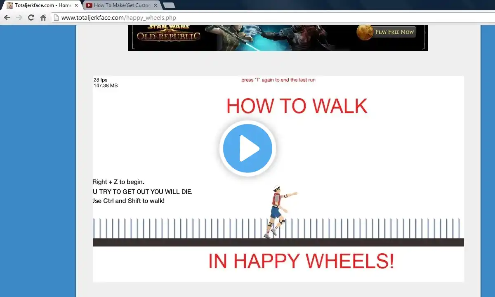Switch to the How To Make/Get Custom tab
This screenshot has width=495, height=297.
(x=121, y=5)
